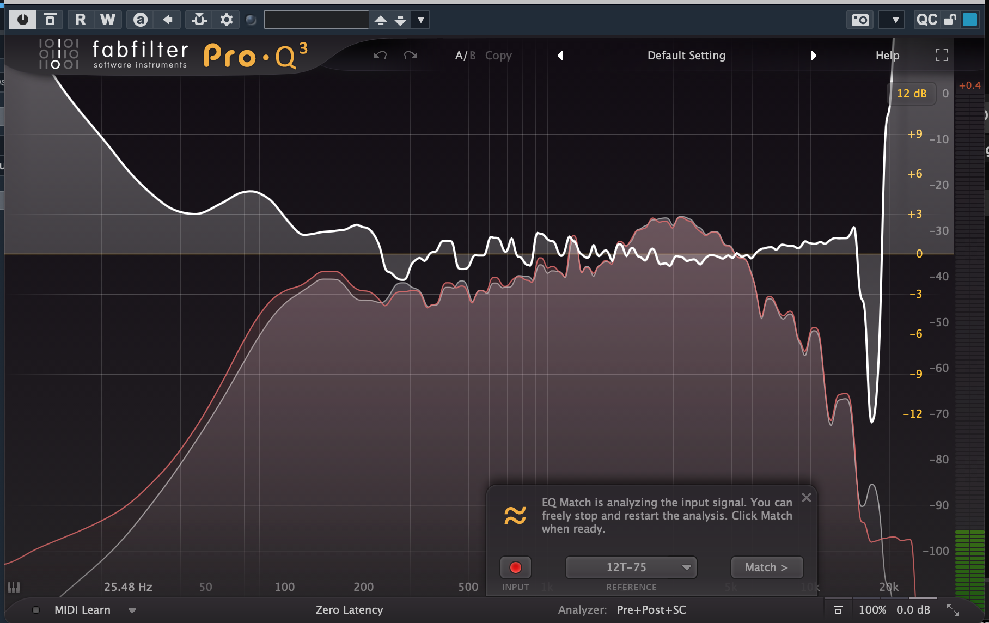Click the left arrow host toolbar icon
The height and width of the screenshot is (623, 989).
[x=168, y=20]
